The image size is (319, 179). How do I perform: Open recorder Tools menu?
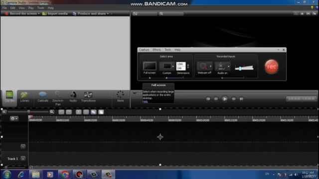coord(167,50)
